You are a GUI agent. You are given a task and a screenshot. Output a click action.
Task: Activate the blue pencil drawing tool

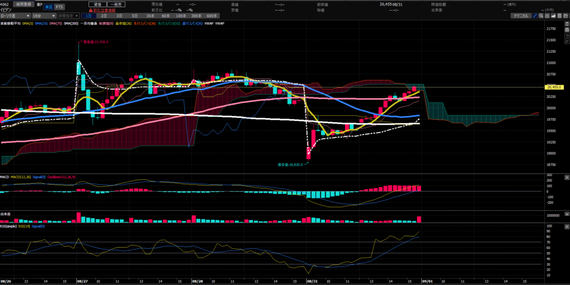tap(535, 16)
